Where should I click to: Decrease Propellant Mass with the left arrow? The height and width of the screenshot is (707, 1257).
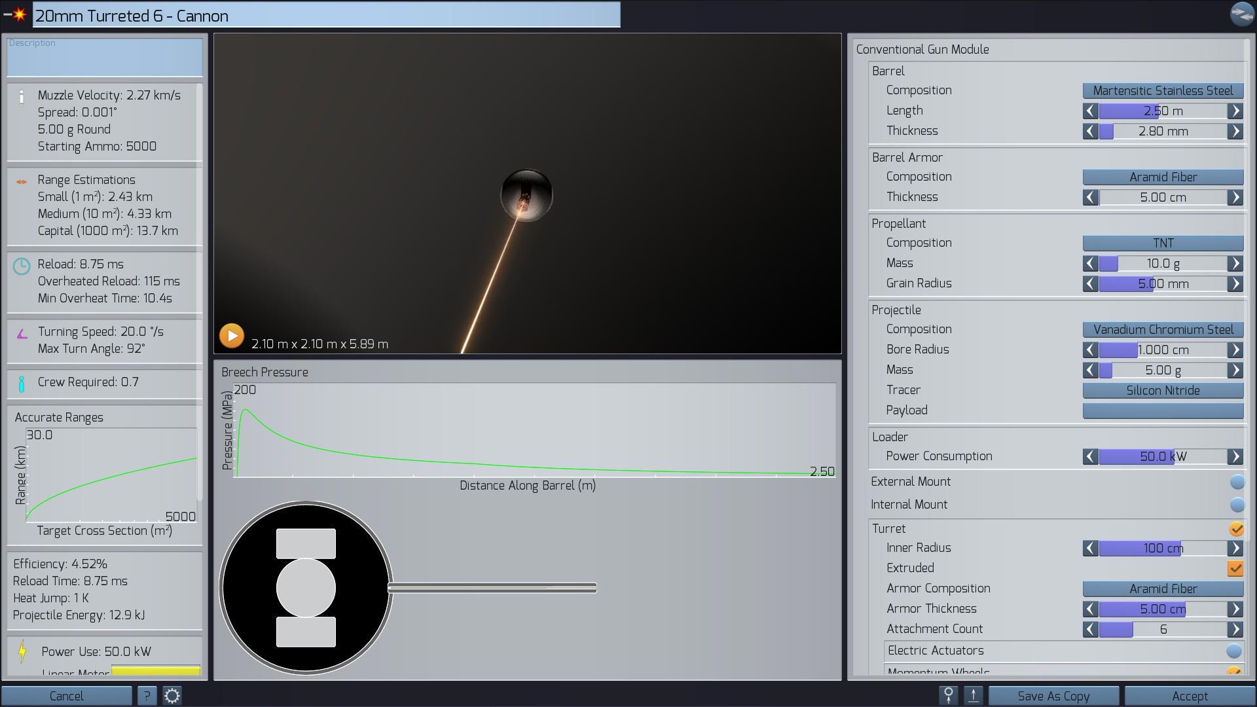[x=1090, y=264]
